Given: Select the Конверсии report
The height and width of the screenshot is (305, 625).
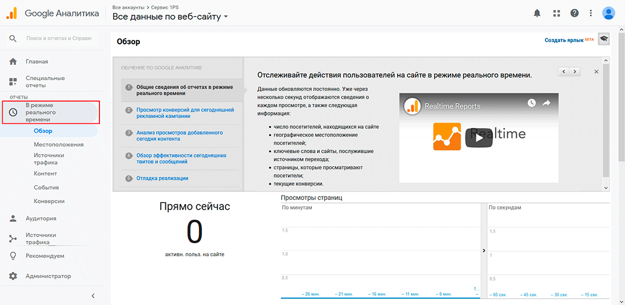Looking at the screenshot, I should click(49, 201).
